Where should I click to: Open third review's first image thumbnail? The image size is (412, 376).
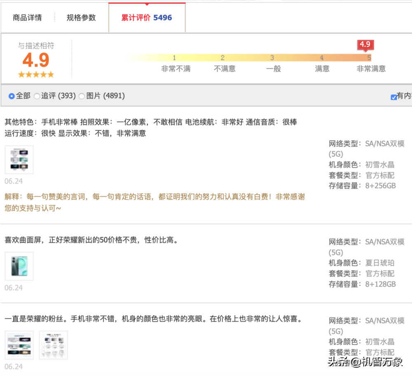tap(19, 345)
